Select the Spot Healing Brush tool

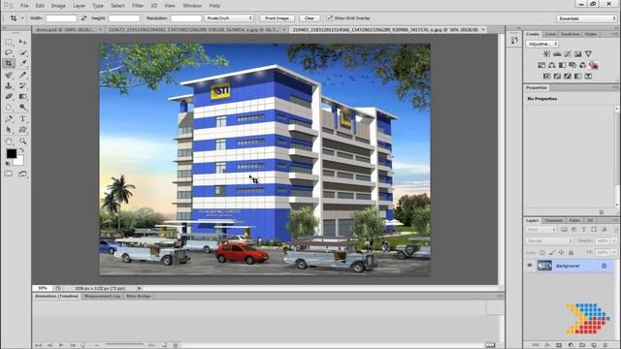tap(9, 75)
